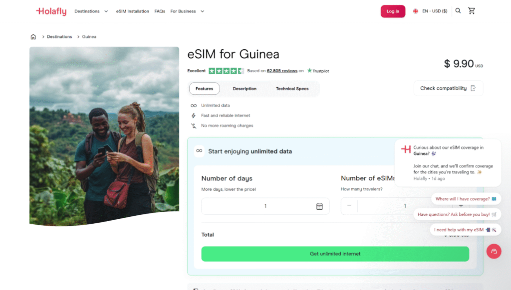Open the shopping cart icon
This screenshot has width=511, height=290.
[472, 11]
